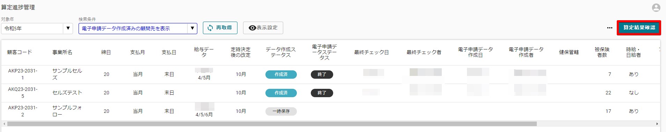Select the 令和5年 combo box field
The image size is (666, 132).
point(37,28)
